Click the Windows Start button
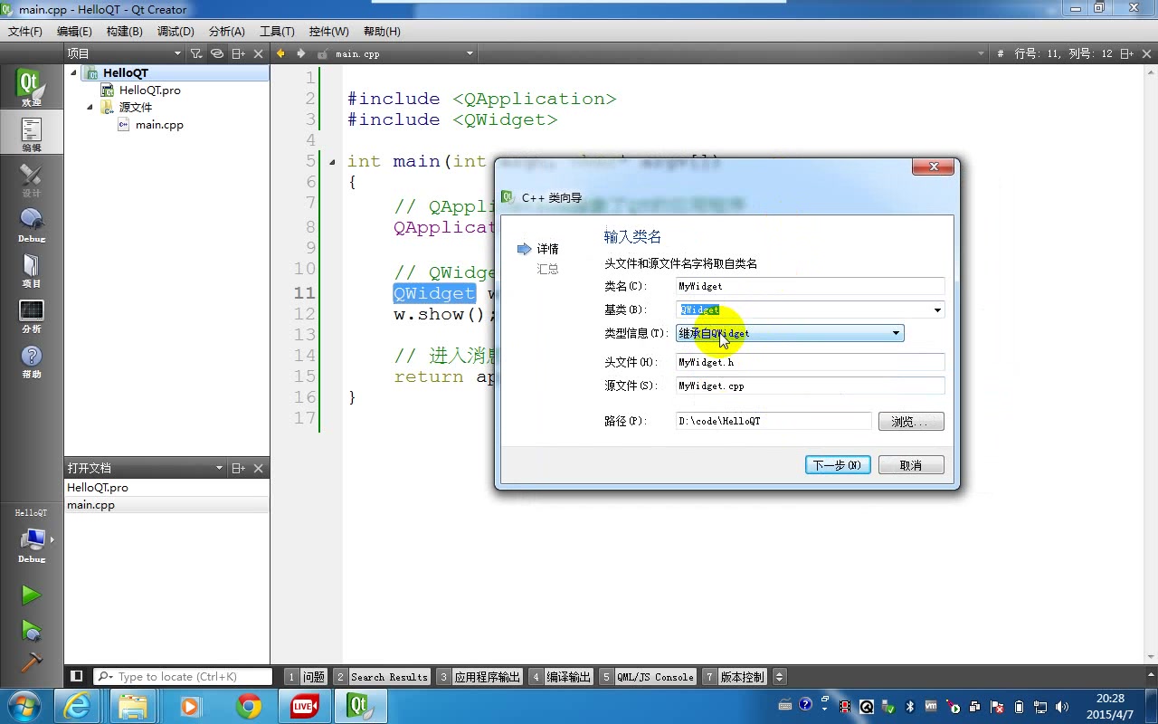 tap(24, 706)
